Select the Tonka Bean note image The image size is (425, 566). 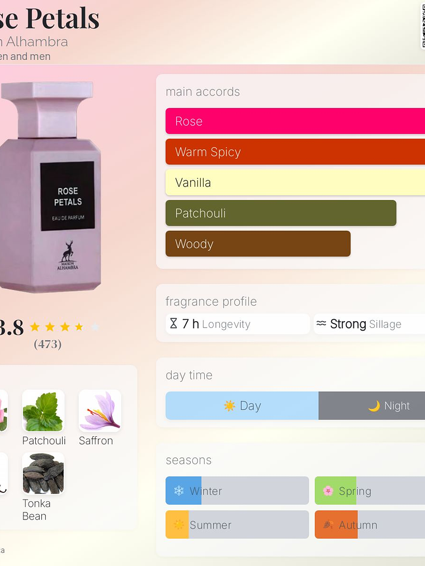click(x=44, y=473)
